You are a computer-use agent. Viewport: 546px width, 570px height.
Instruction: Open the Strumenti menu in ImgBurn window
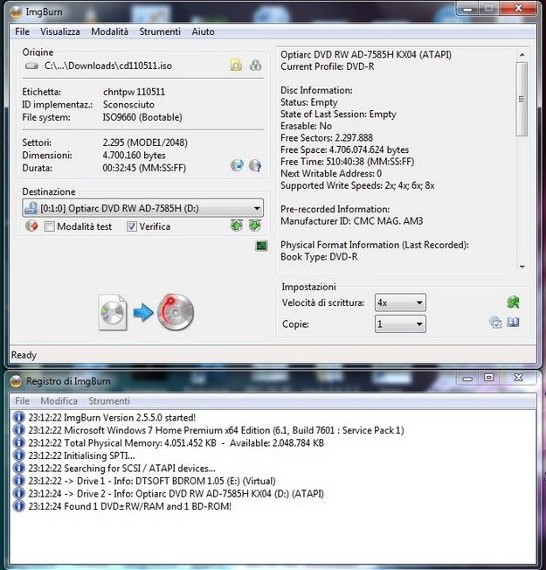[160, 31]
